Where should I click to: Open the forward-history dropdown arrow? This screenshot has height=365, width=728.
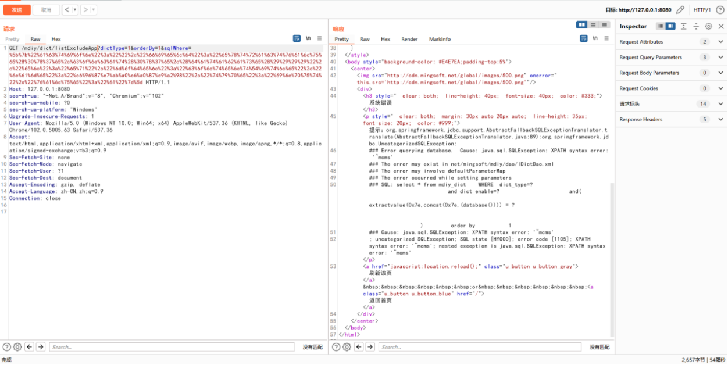click(x=94, y=10)
